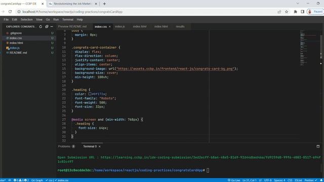The width and height of the screenshot is (324, 182).
Task: Open the Edit menu
Action: tap(15, 20)
